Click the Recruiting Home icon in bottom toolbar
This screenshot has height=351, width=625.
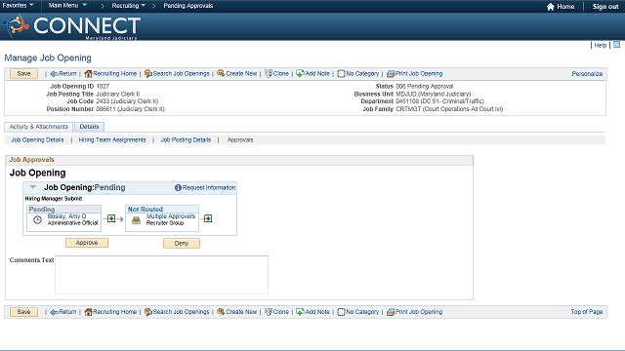[x=88, y=312]
